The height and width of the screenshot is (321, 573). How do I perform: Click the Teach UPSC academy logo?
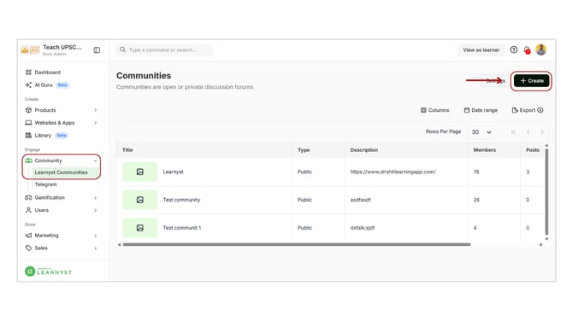tap(30, 50)
